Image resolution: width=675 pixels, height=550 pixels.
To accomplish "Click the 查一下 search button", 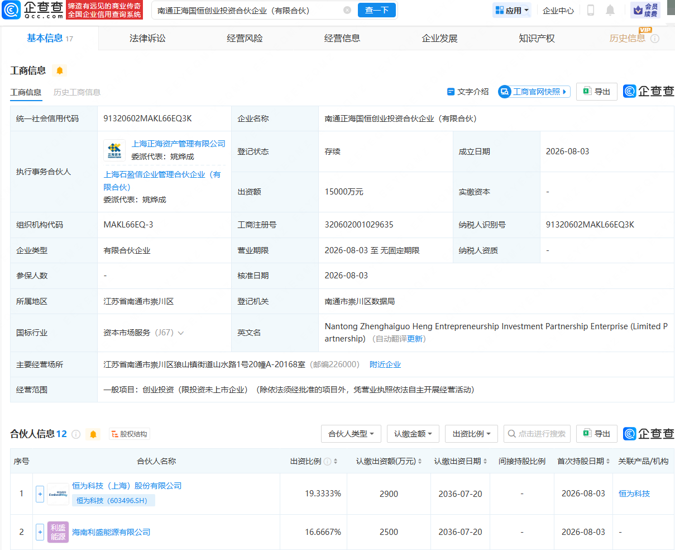I will coord(377,10).
